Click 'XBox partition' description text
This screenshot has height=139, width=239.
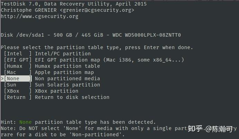57,91
